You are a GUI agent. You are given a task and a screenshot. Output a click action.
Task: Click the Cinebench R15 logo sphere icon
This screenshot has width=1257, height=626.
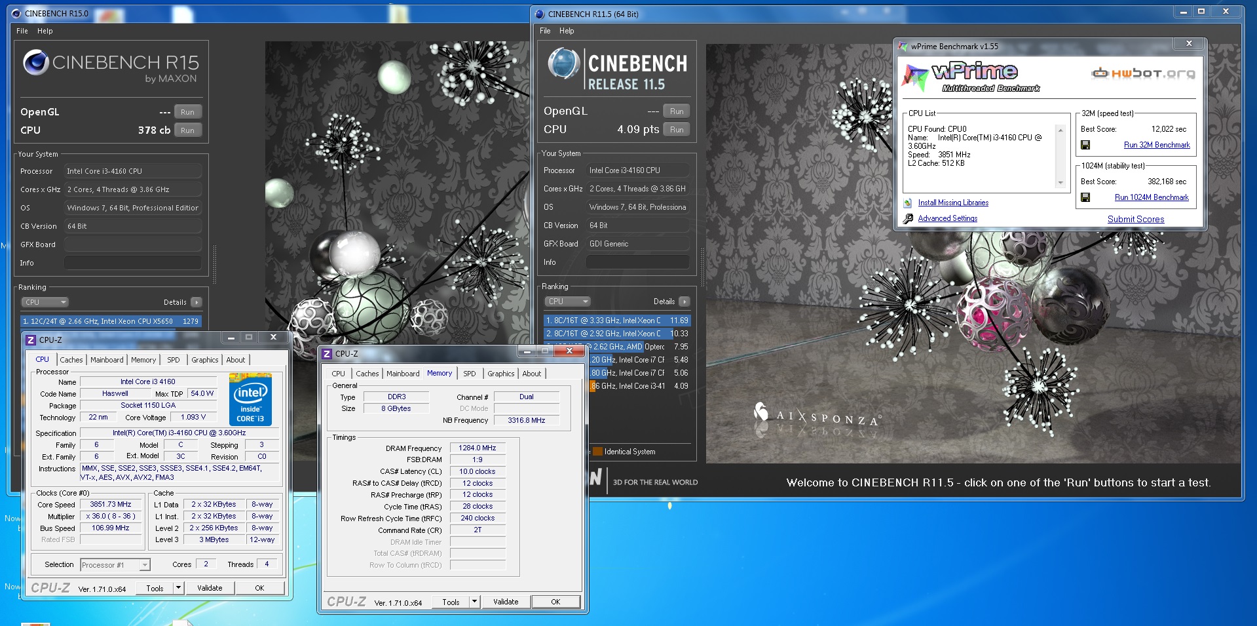[36, 62]
